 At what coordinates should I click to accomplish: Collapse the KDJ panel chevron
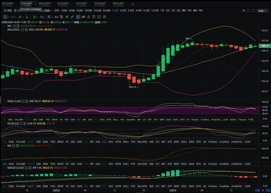(5, 123)
